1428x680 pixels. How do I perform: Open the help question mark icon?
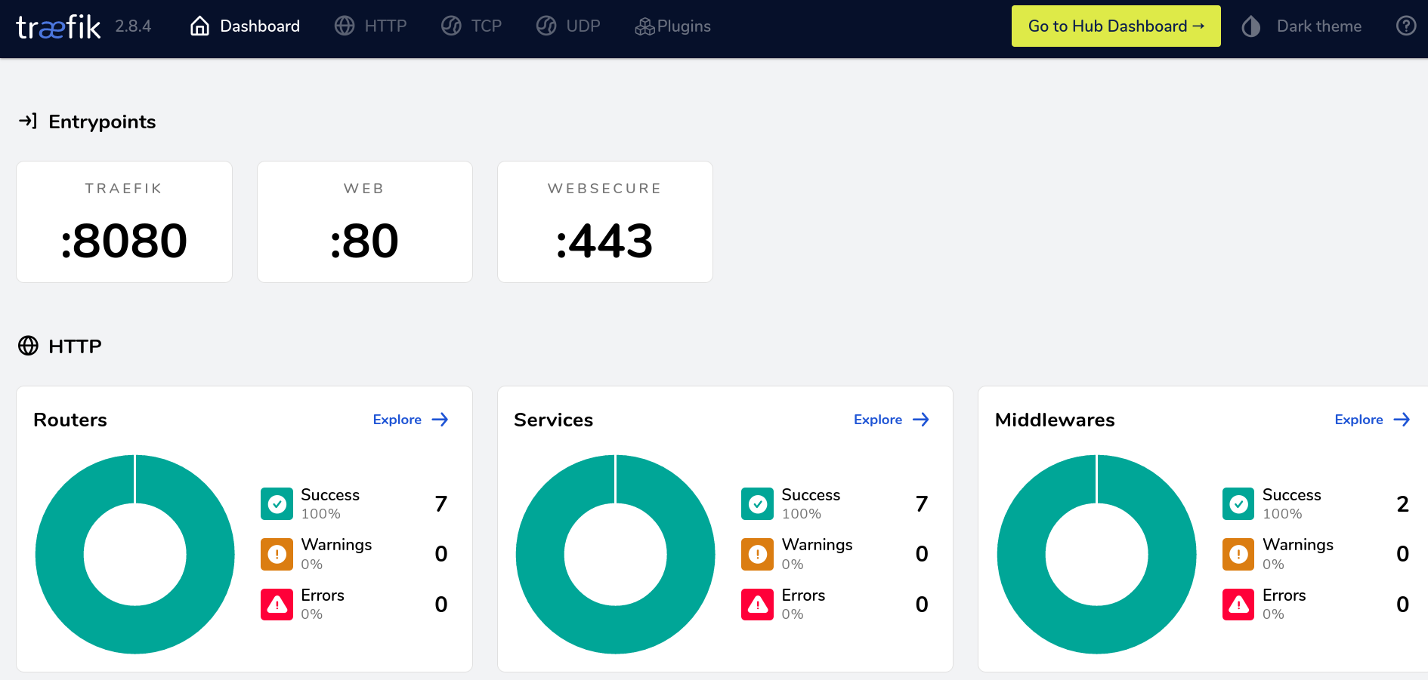tap(1406, 26)
